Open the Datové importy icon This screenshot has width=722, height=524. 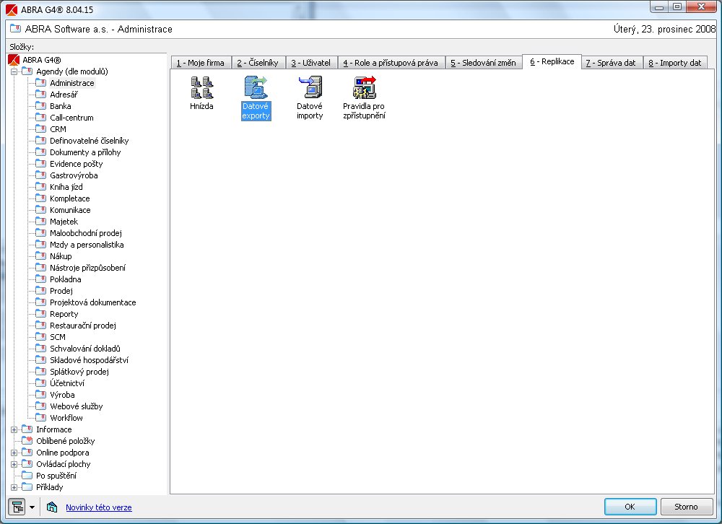click(x=310, y=87)
